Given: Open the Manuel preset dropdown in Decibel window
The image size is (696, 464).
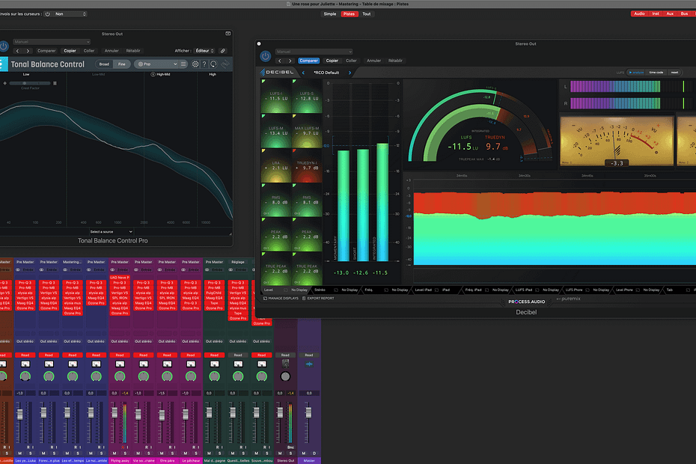Looking at the screenshot, I should tap(314, 52).
